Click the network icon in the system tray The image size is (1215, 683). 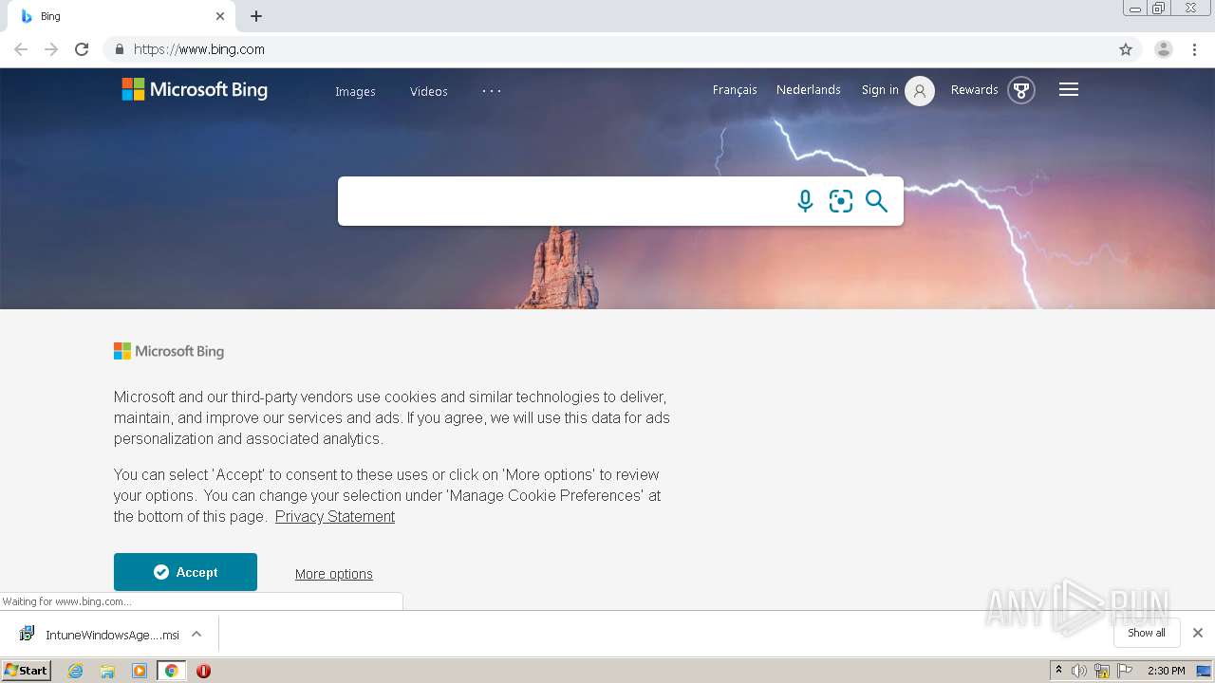1102,671
